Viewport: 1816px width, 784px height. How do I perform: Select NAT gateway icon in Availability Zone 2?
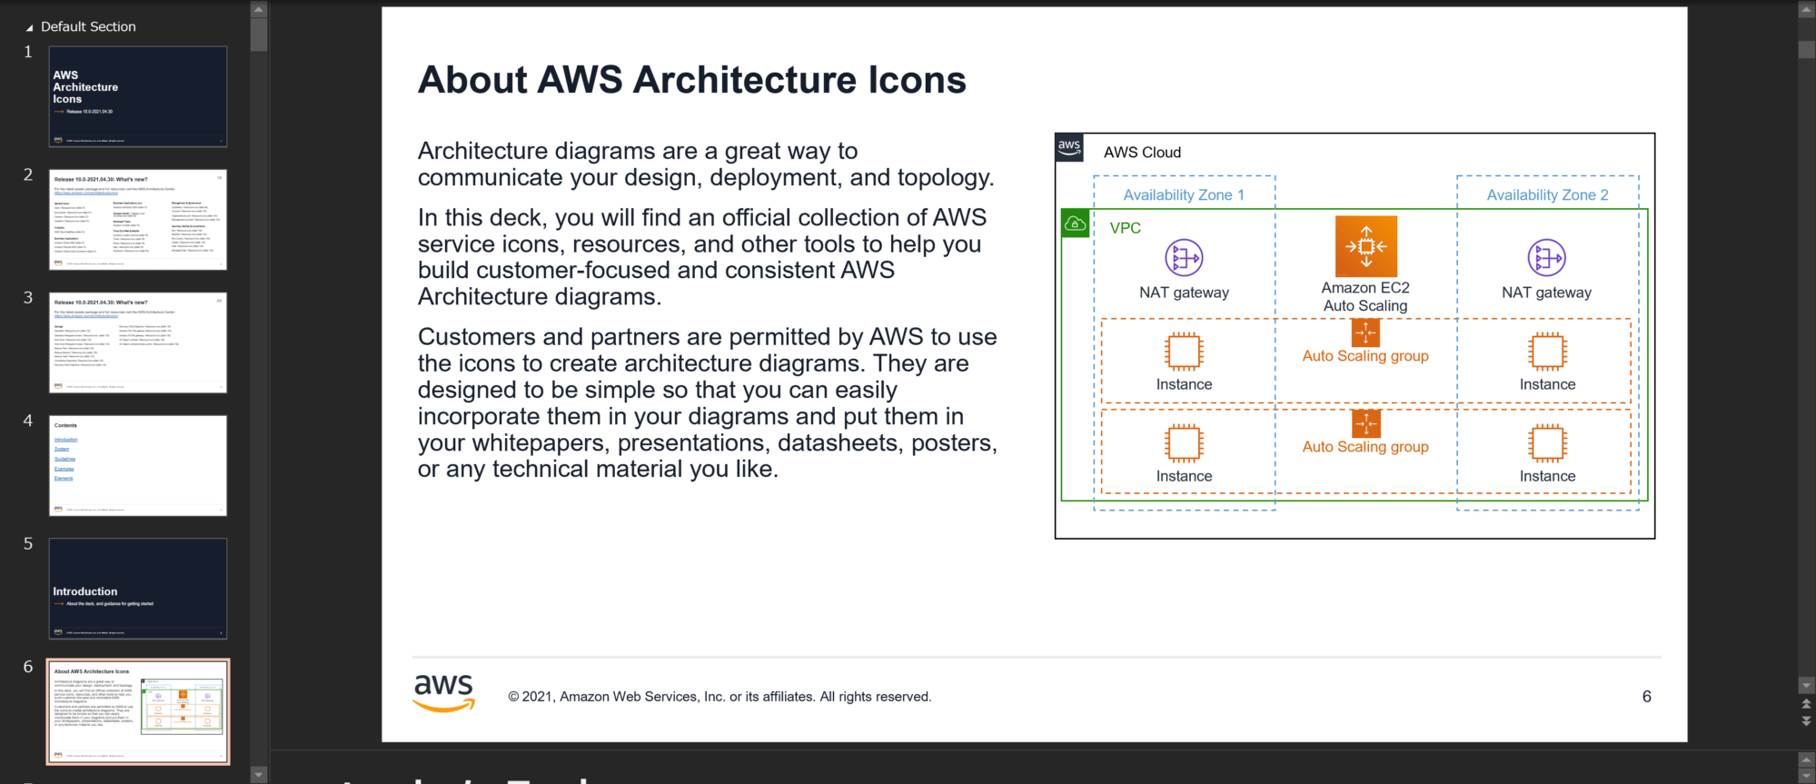1546,258
